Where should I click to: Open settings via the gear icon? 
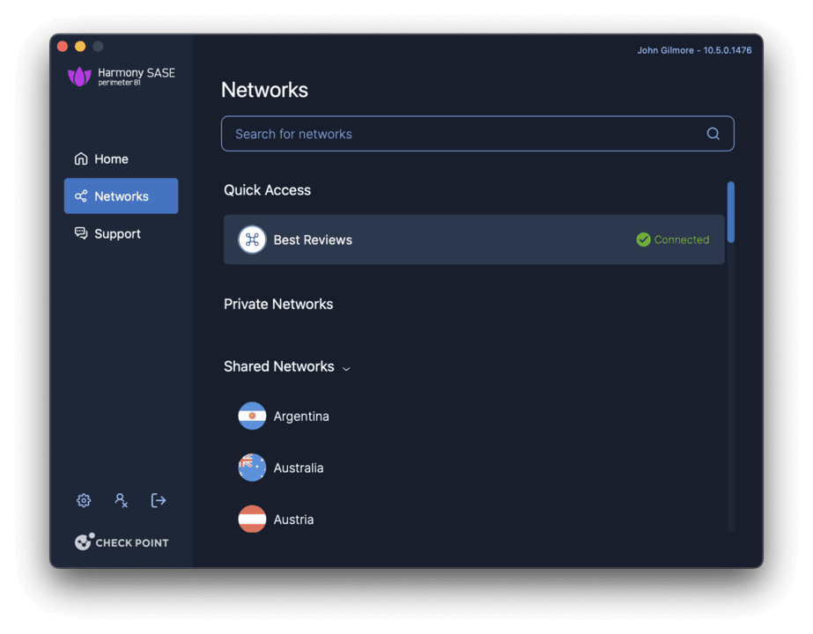click(83, 499)
